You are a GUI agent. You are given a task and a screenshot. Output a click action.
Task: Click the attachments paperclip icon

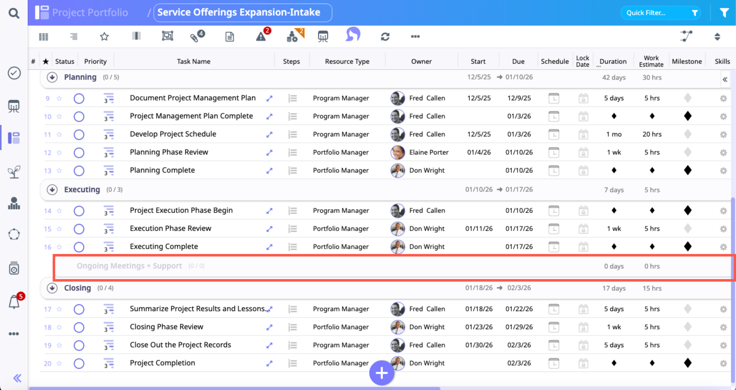coord(195,37)
